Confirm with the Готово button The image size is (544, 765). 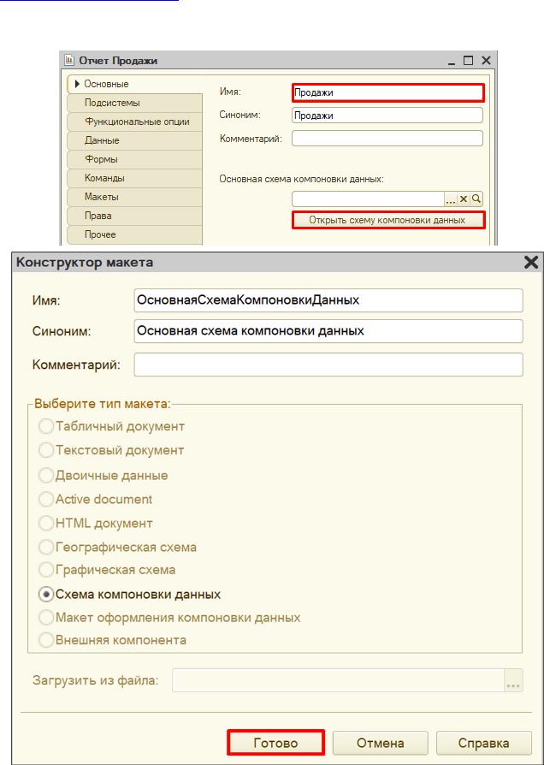click(x=275, y=743)
